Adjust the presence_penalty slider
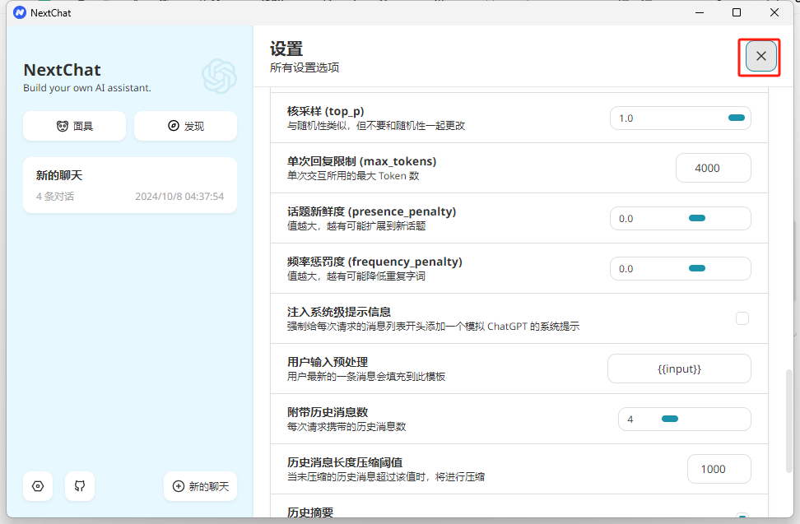The height and width of the screenshot is (524, 800). [681, 219]
